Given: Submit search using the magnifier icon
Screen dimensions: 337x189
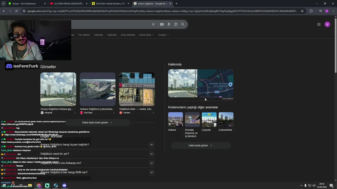Looking at the screenshot, I should (x=183, y=24).
